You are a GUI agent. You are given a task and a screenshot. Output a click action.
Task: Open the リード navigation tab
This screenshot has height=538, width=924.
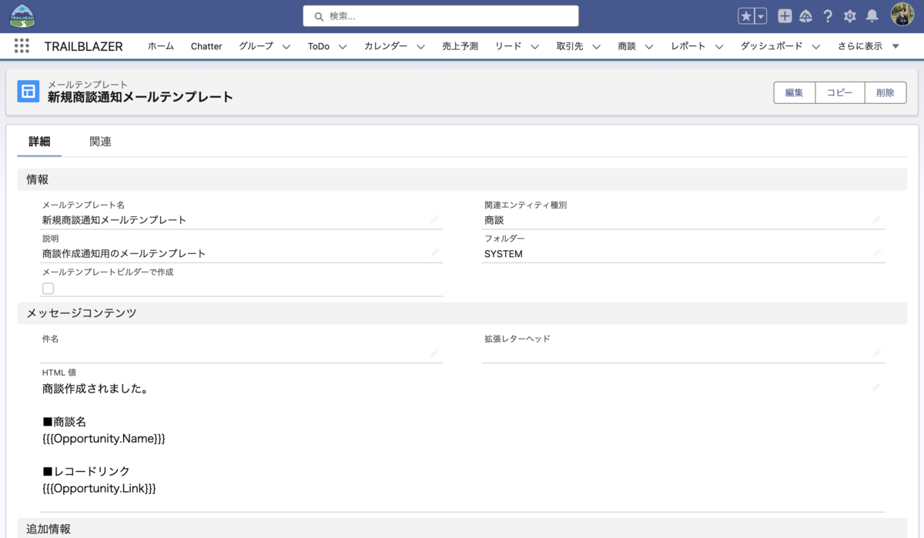click(508, 46)
